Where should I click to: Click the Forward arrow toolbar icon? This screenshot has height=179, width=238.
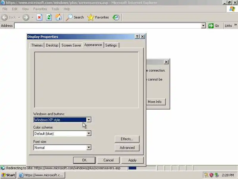(x=26, y=17)
